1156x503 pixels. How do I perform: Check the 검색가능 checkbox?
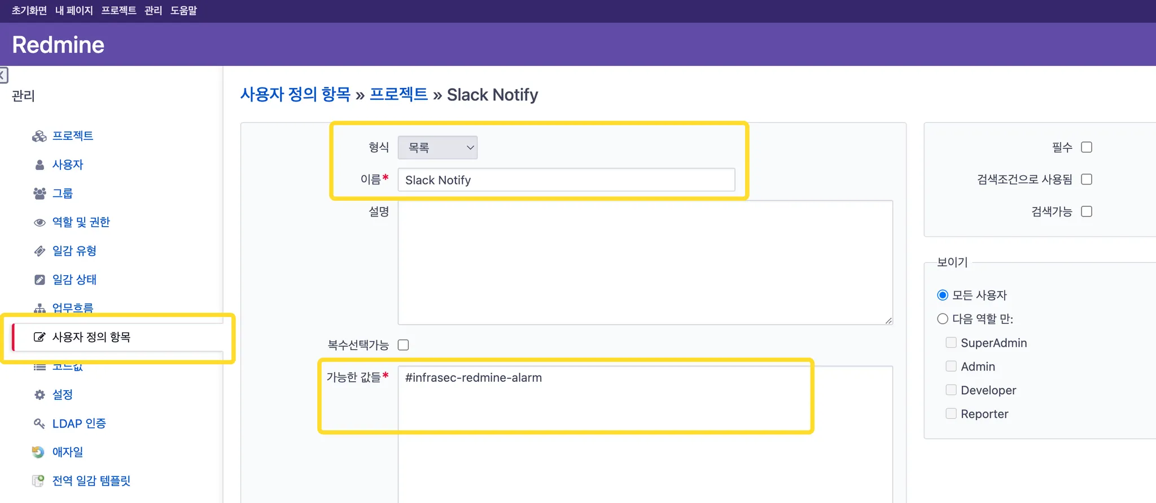pos(1087,211)
